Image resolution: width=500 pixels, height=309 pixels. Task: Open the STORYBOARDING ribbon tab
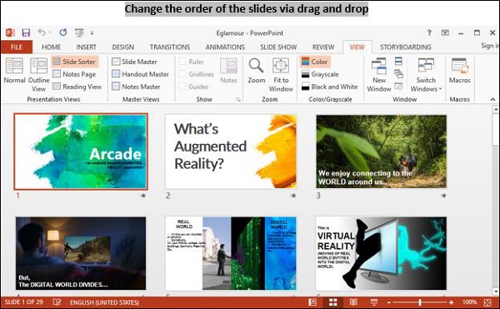406,47
